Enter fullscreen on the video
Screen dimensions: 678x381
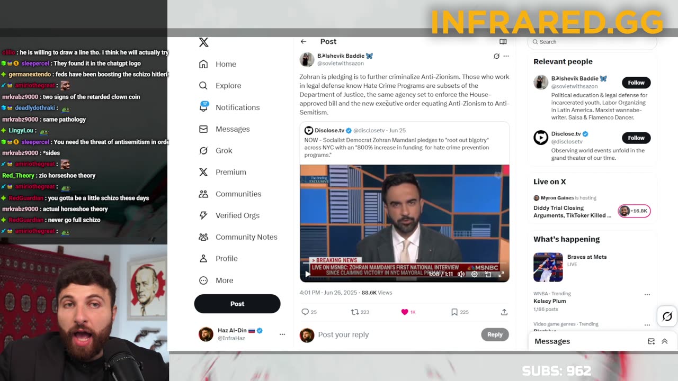click(x=501, y=274)
